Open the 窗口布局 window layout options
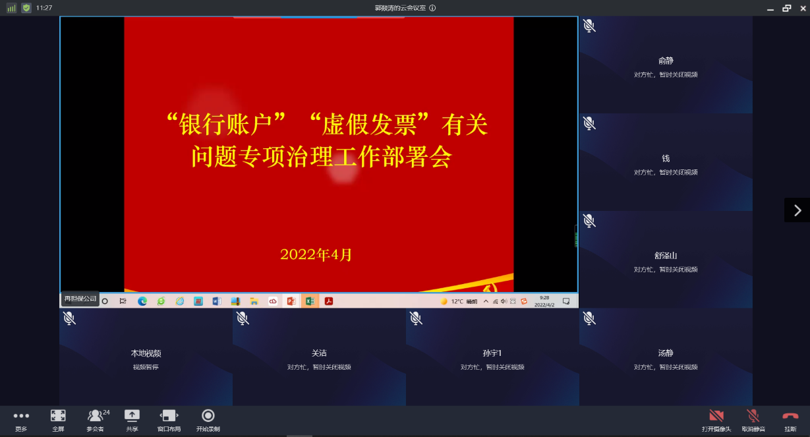 click(169, 420)
